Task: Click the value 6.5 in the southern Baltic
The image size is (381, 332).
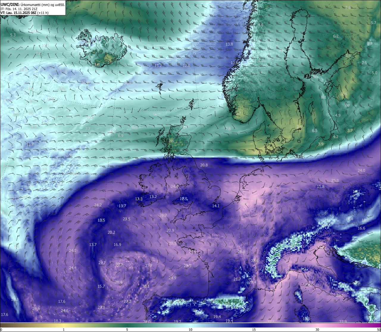Action: pyautogui.click(x=315, y=130)
